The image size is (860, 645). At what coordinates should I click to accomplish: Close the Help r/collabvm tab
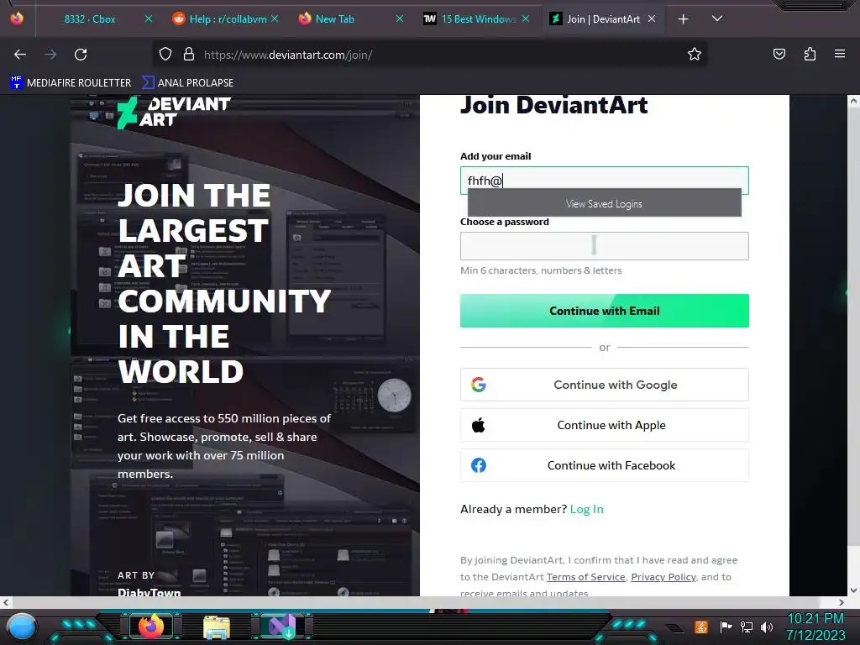coord(275,19)
